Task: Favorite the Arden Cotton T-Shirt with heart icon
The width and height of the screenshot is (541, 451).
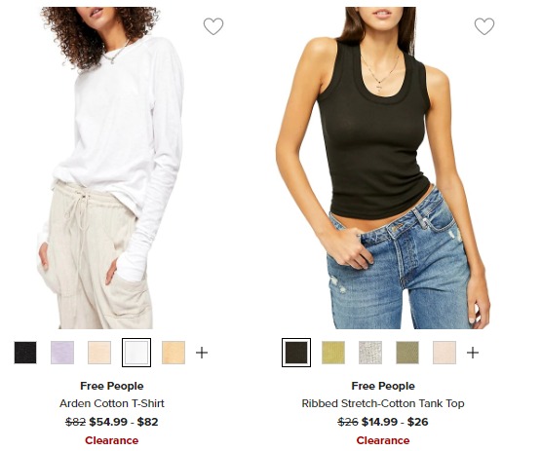Action: (213, 26)
